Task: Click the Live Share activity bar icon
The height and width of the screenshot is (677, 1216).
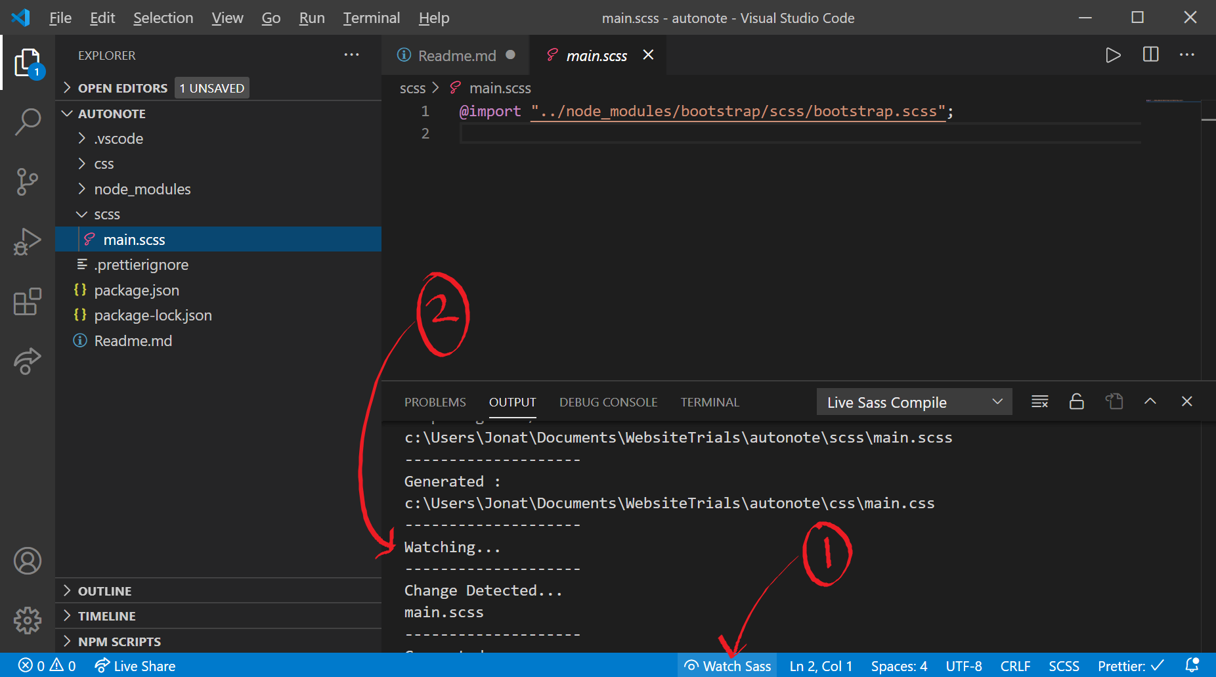Action: [x=28, y=361]
